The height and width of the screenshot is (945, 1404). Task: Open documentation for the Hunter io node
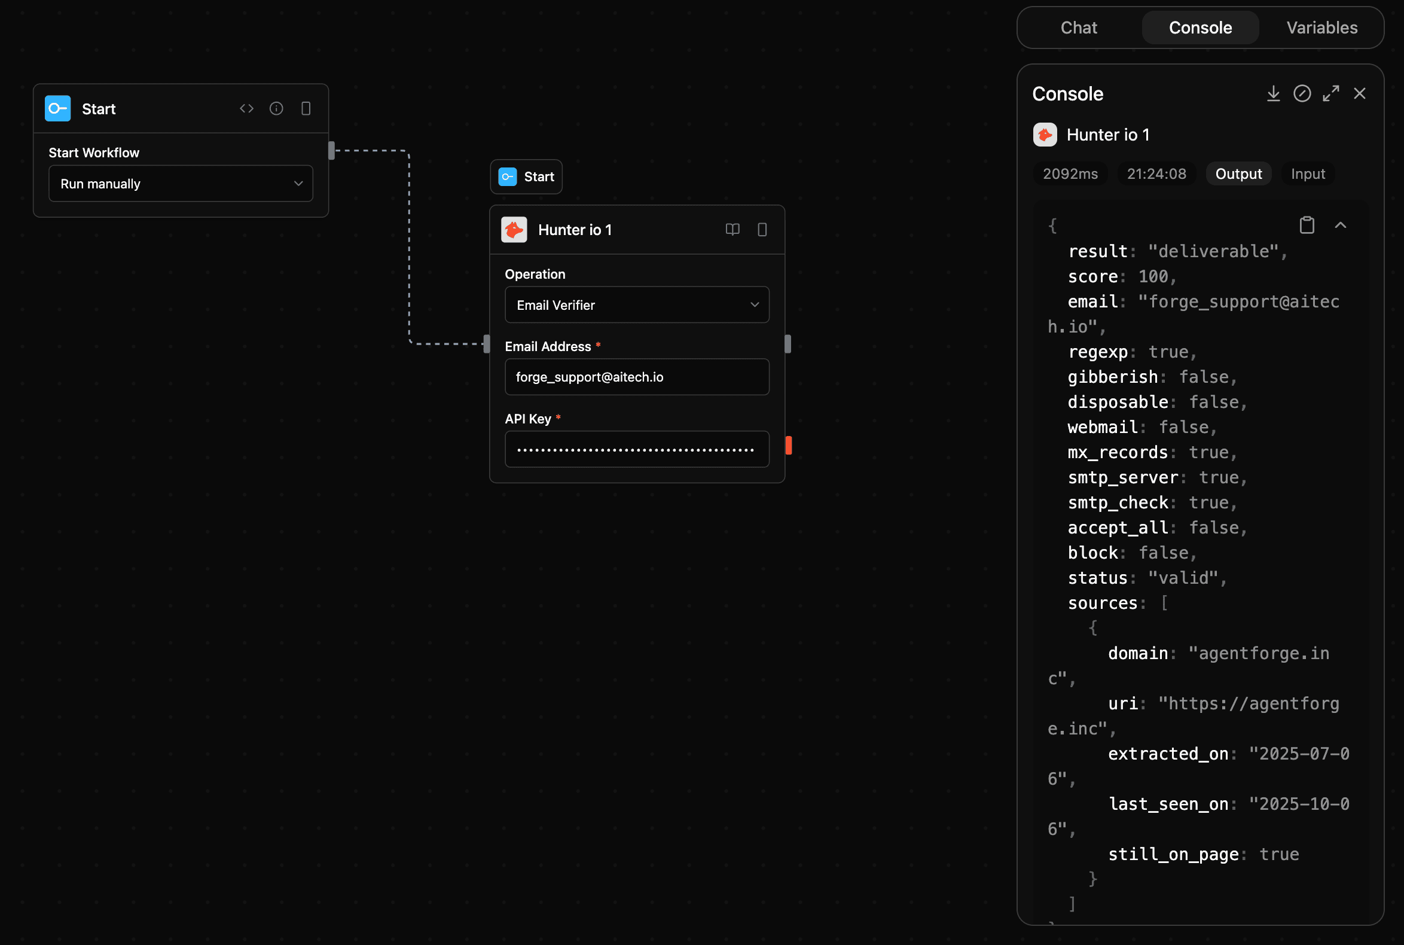731,230
